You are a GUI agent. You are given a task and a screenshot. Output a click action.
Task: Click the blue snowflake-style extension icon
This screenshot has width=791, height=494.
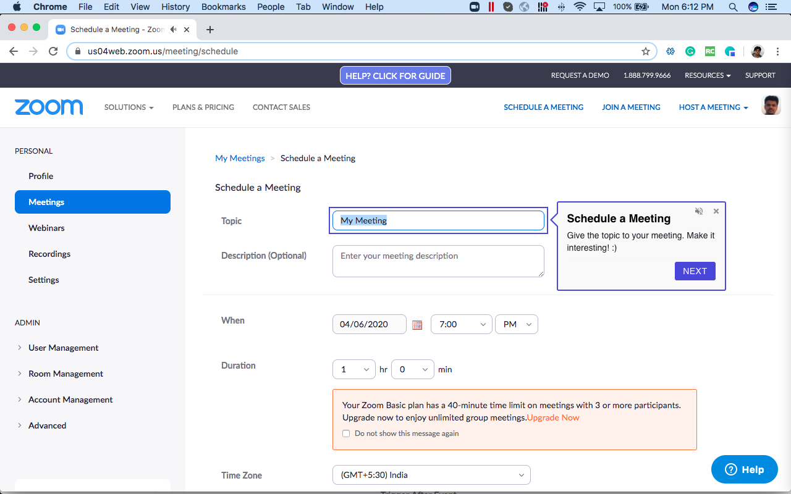tap(670, 51)
